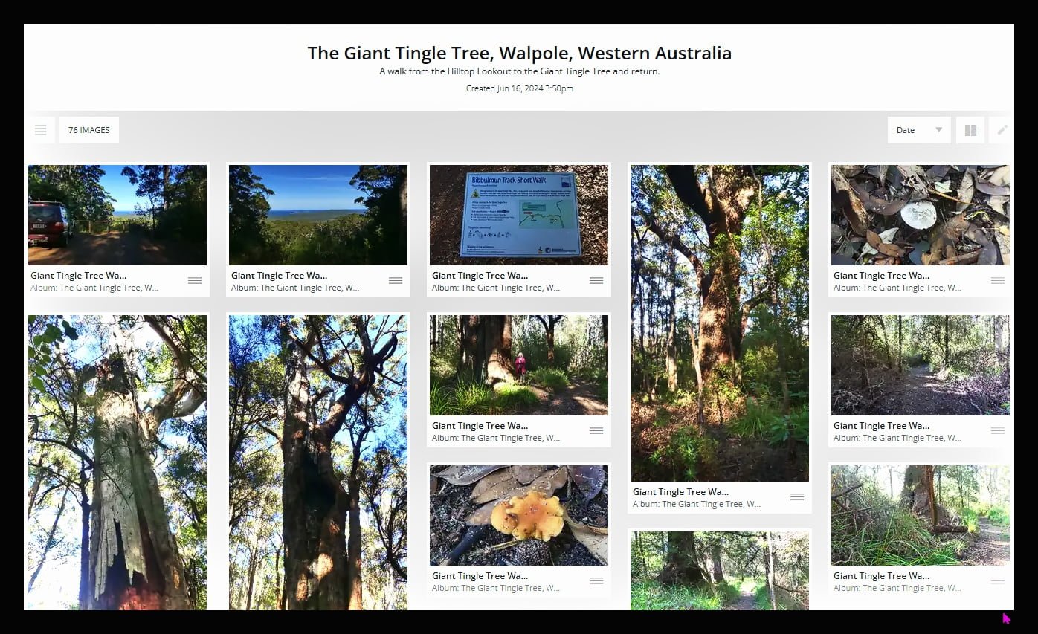The width and height of the screenshot is (1038, 634).
Task: Click the 76 IMAGES button
Action: [x=89, y=130]
